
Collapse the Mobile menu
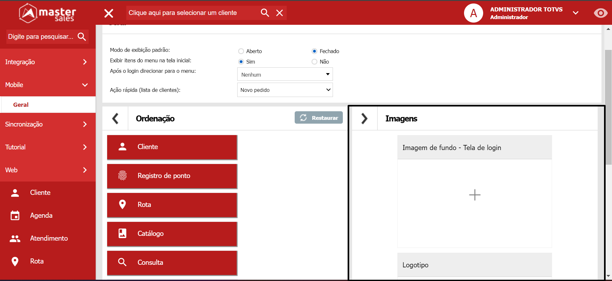coord(48,85)
